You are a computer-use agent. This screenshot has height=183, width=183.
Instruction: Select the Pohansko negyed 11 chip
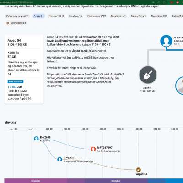tap(17, 16)
